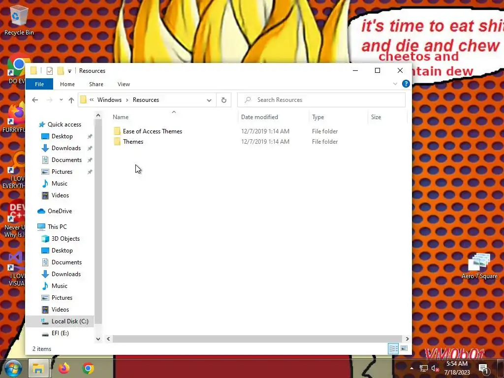Open the Recycle Bin desktop icon

19,21
